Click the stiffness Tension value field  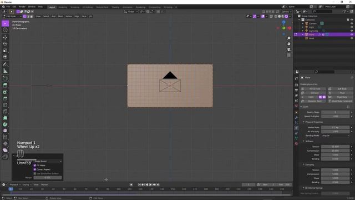coord(336,147)
